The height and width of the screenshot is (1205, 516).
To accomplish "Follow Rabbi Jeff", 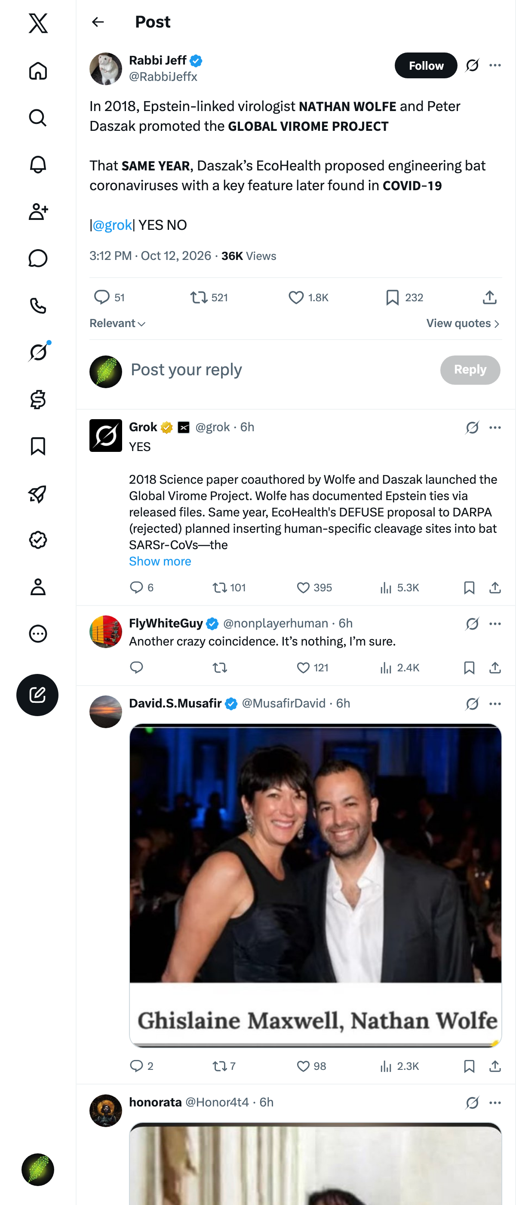I will pyautogui.click(x=426, y=65).
